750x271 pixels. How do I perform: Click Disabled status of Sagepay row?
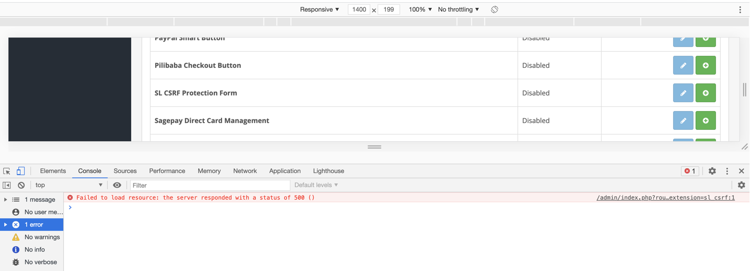(536, 121)
